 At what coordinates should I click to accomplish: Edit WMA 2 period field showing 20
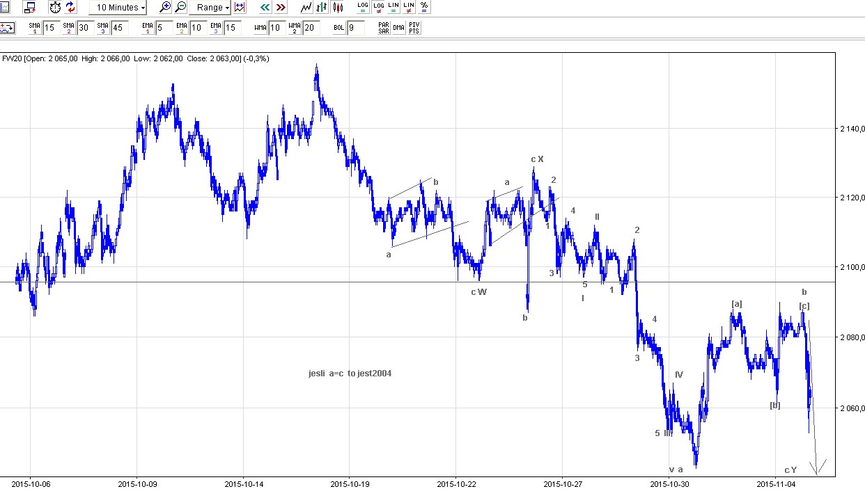click(x=311, y=28)
